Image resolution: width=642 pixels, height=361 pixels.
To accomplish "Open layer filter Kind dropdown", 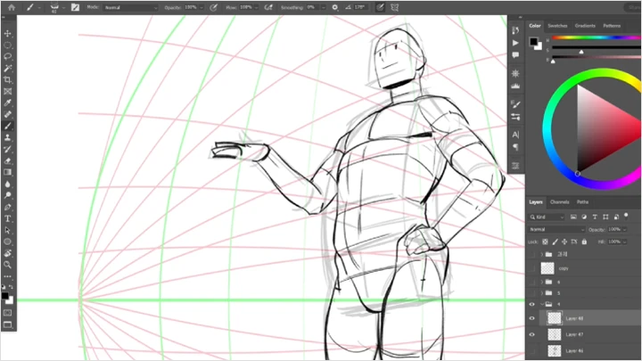I will tap(547, 217).
